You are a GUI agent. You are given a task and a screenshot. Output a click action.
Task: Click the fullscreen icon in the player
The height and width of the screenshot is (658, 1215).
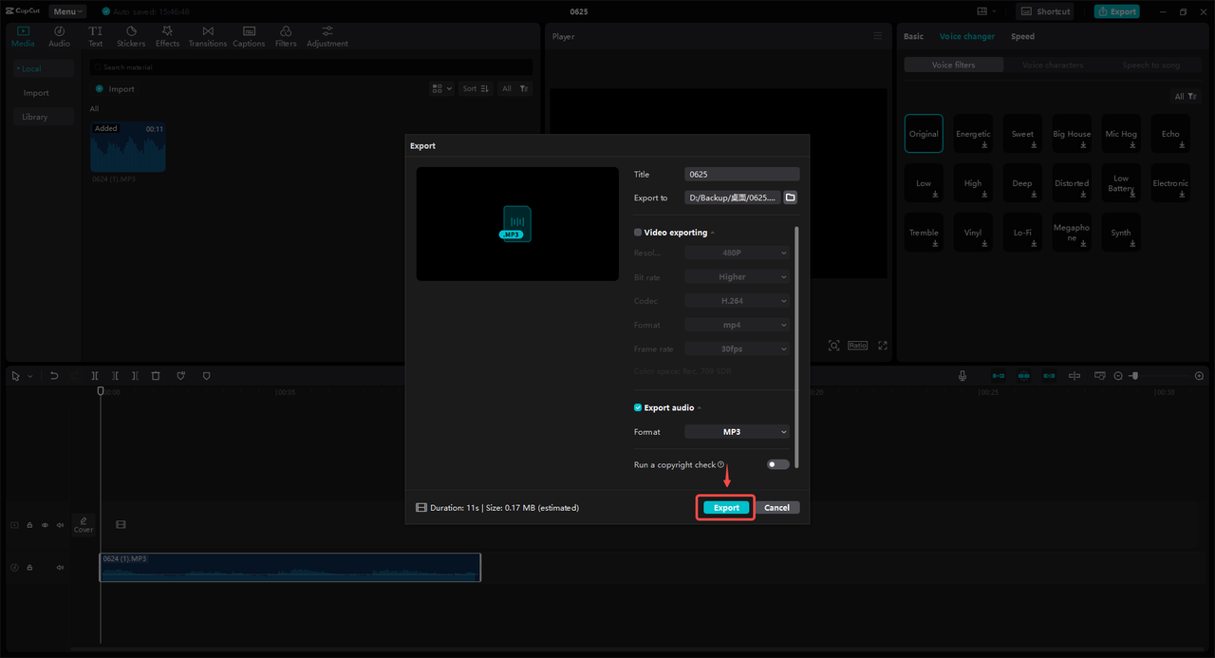tap(883, 346)
